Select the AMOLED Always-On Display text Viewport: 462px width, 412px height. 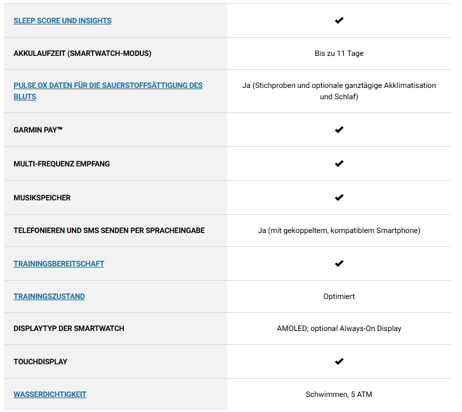339,328
